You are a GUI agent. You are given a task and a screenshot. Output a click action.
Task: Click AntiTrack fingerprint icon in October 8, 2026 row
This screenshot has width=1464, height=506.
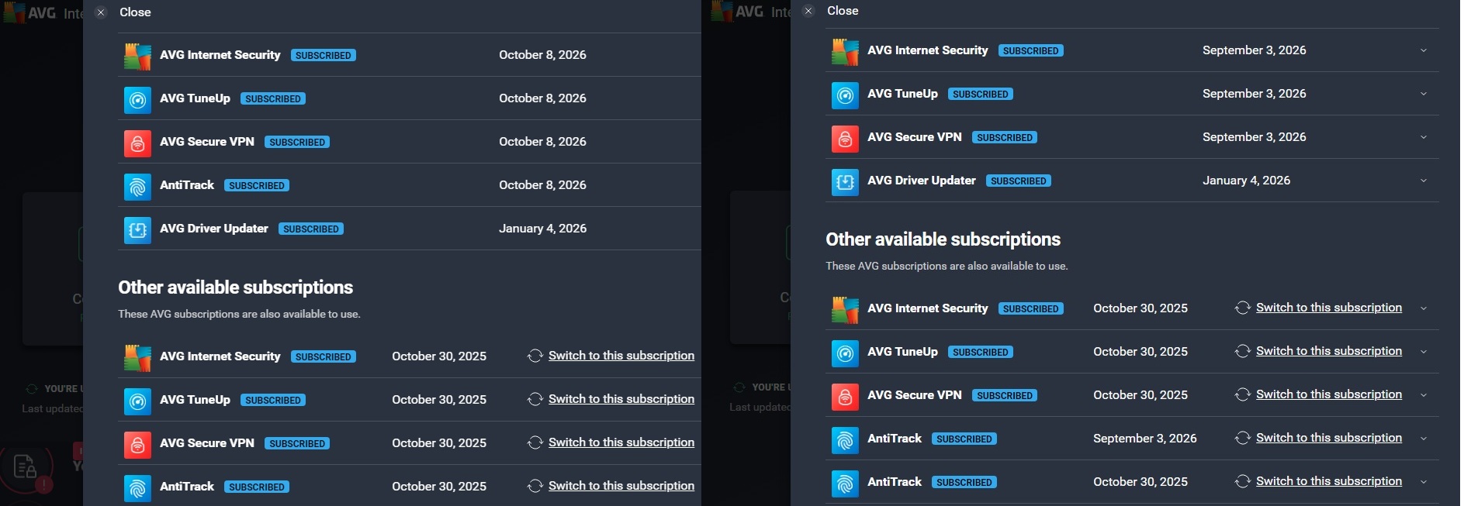pyautogui.click(x=137, y=186)
